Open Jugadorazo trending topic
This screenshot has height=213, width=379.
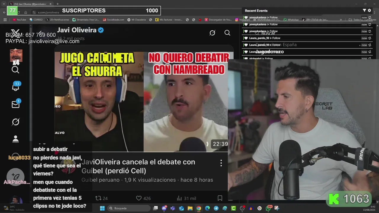click(269, 52)
